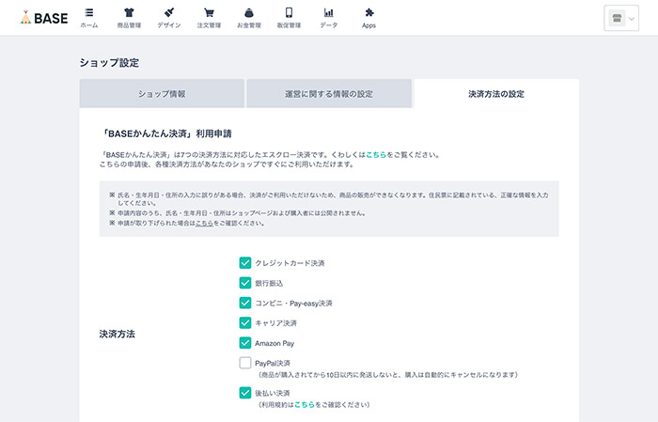Click the 決済方法 label
Image resolution: width=658 pixels, height=422 pixels.
click(117, 334)
